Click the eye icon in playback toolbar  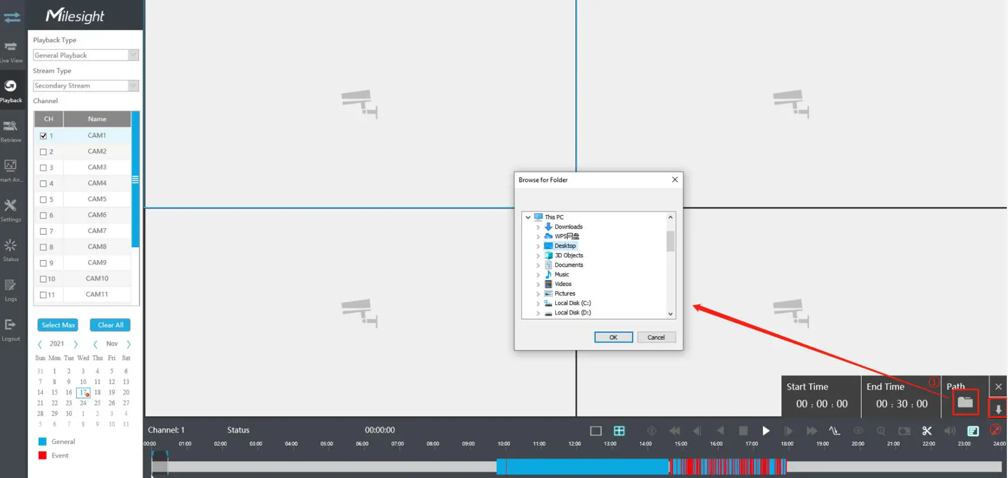[858, 431]
